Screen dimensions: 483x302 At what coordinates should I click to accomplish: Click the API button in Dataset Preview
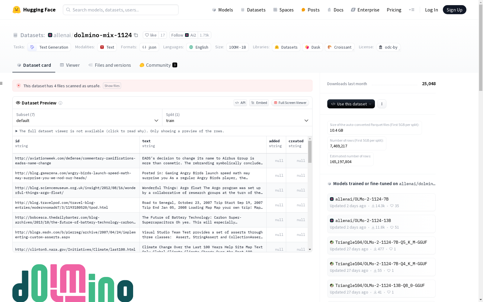click(240, 103)
